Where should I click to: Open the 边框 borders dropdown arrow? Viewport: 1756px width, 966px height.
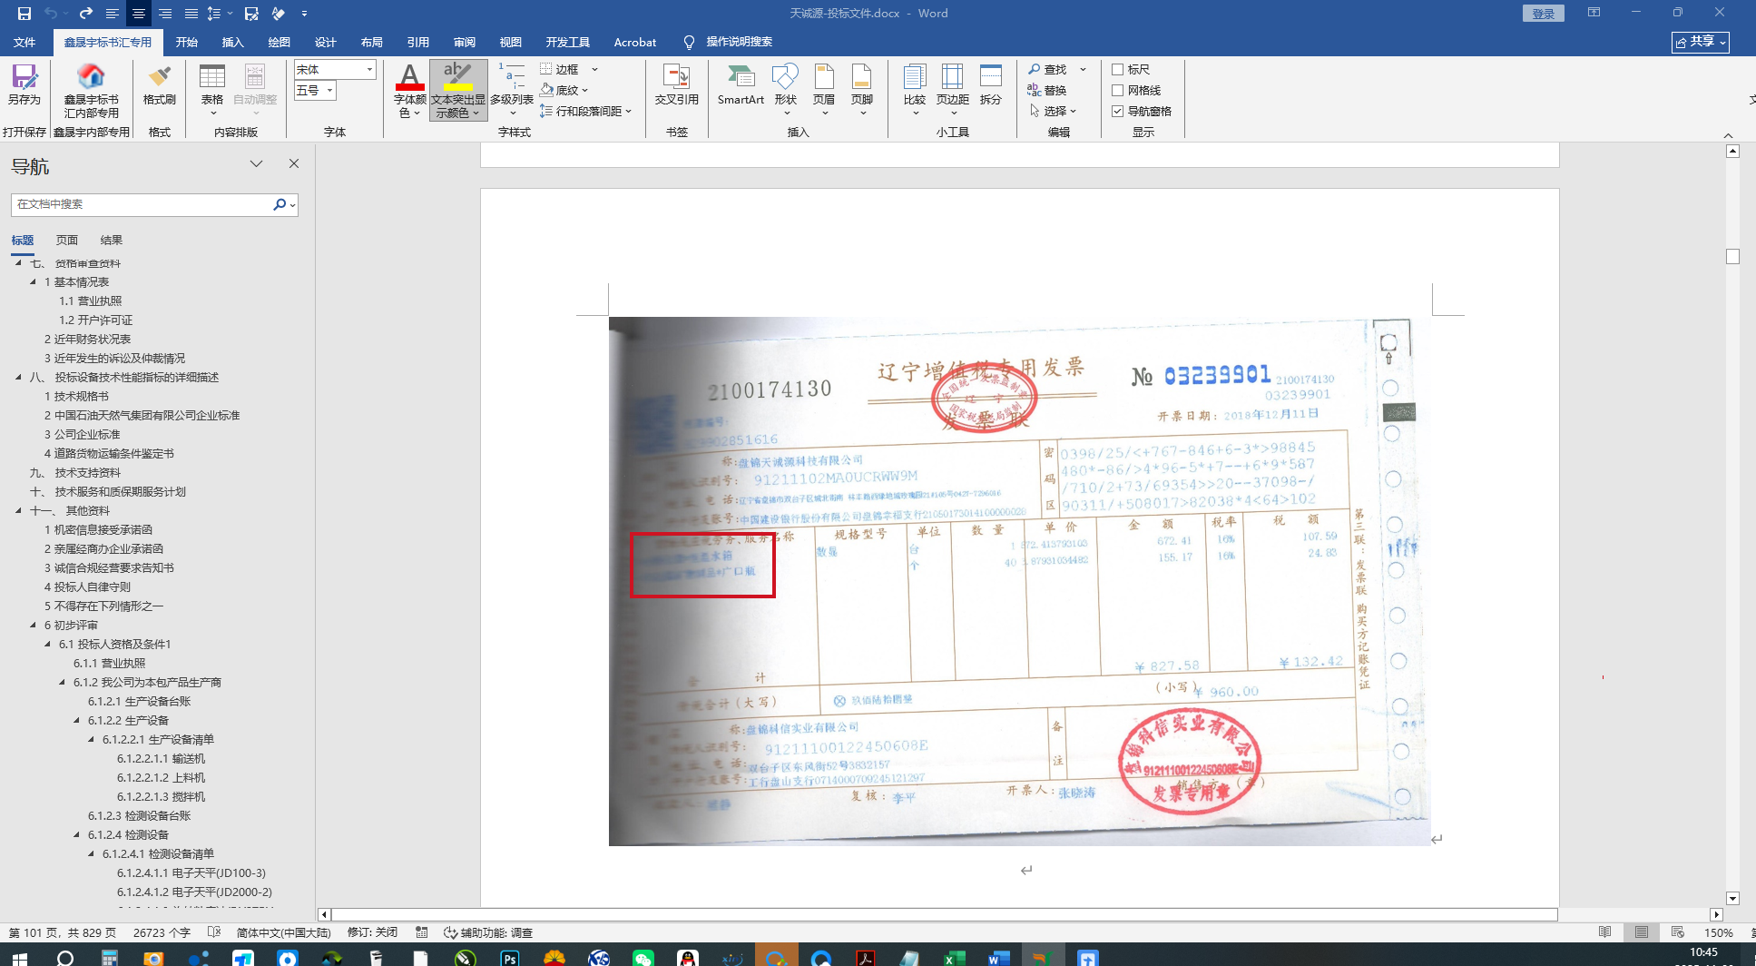pos(594,69)
